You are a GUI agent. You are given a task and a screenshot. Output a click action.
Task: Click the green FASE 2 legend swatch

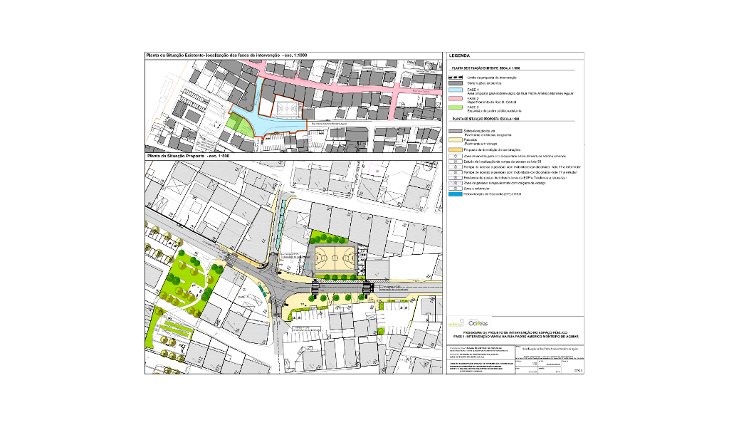[x=456, y=108]
